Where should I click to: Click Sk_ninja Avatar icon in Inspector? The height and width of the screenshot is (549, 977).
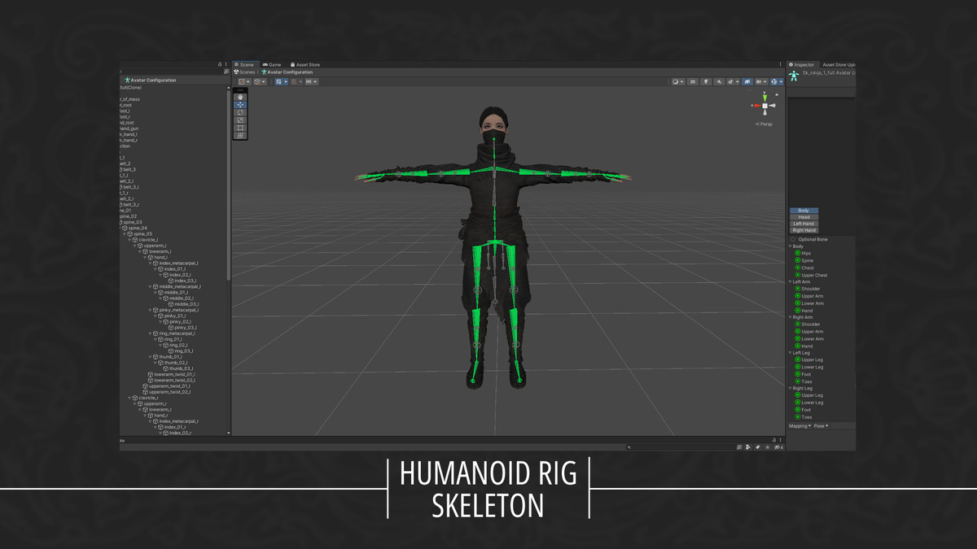coord(794,76)
